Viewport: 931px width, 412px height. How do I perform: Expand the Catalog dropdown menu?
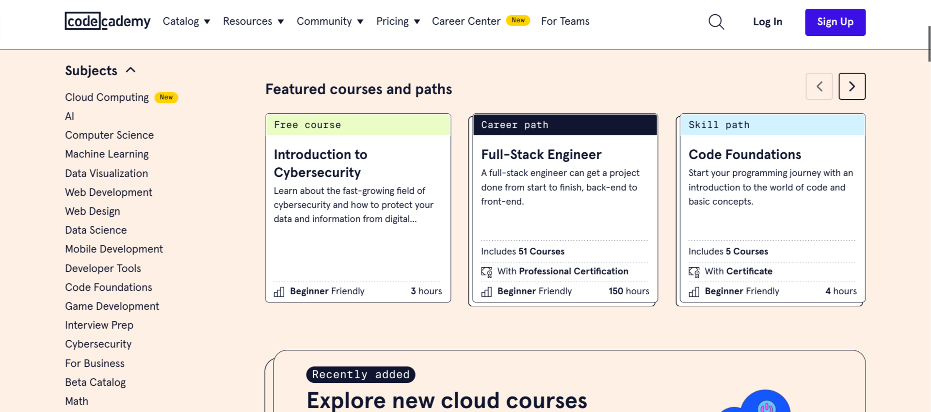point(186,21)
